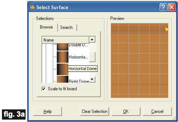
Task: Click the Right Dome list item text
Action: click(x=79, y=81)
